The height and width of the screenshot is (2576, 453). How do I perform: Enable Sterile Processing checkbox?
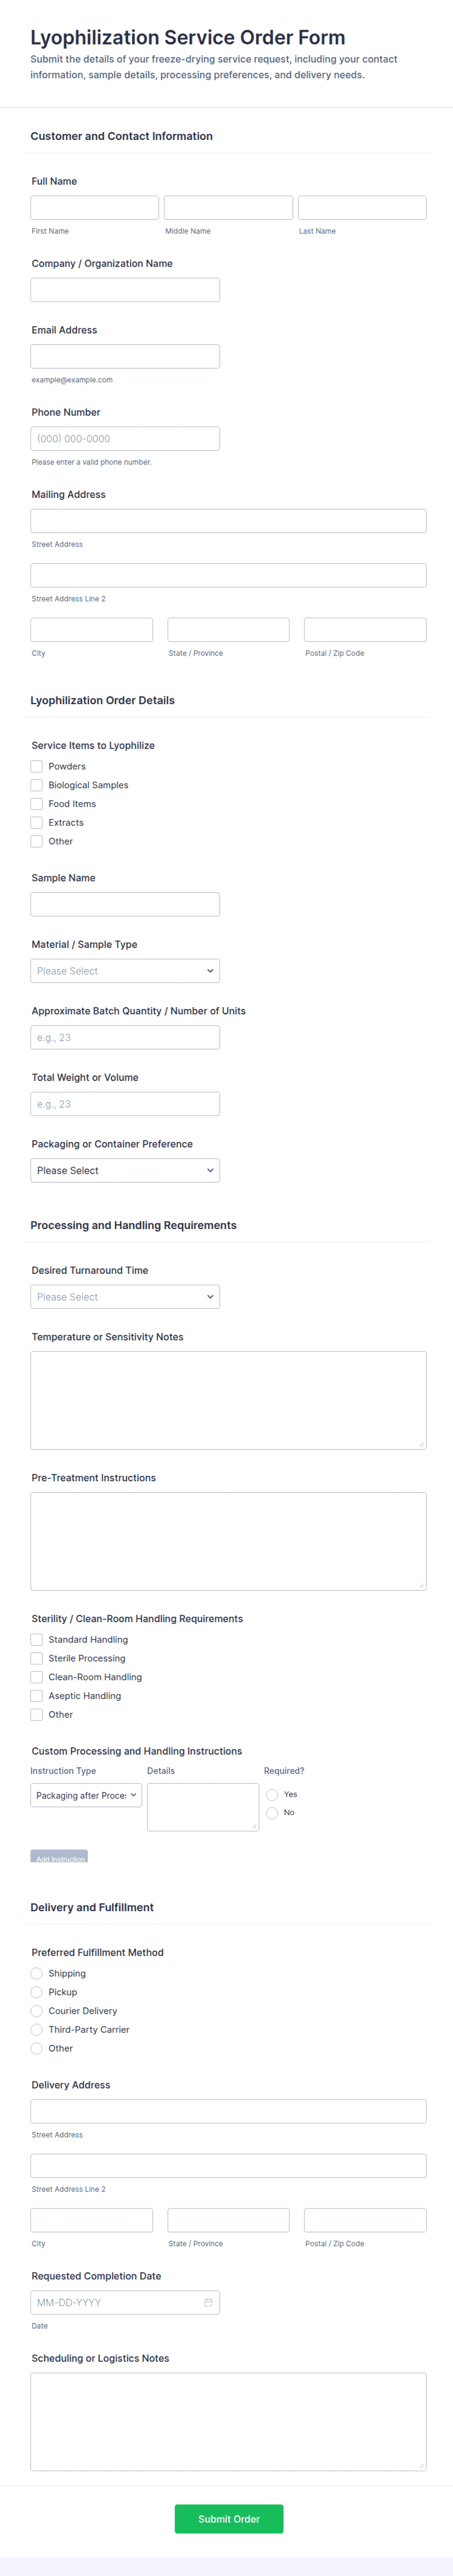coord(37,1658)
